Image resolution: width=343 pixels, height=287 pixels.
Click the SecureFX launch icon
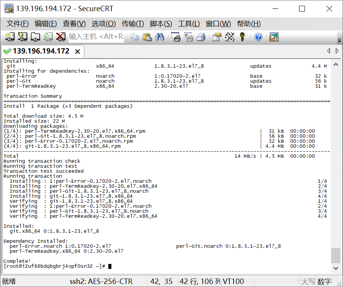(x=274, y=37)
